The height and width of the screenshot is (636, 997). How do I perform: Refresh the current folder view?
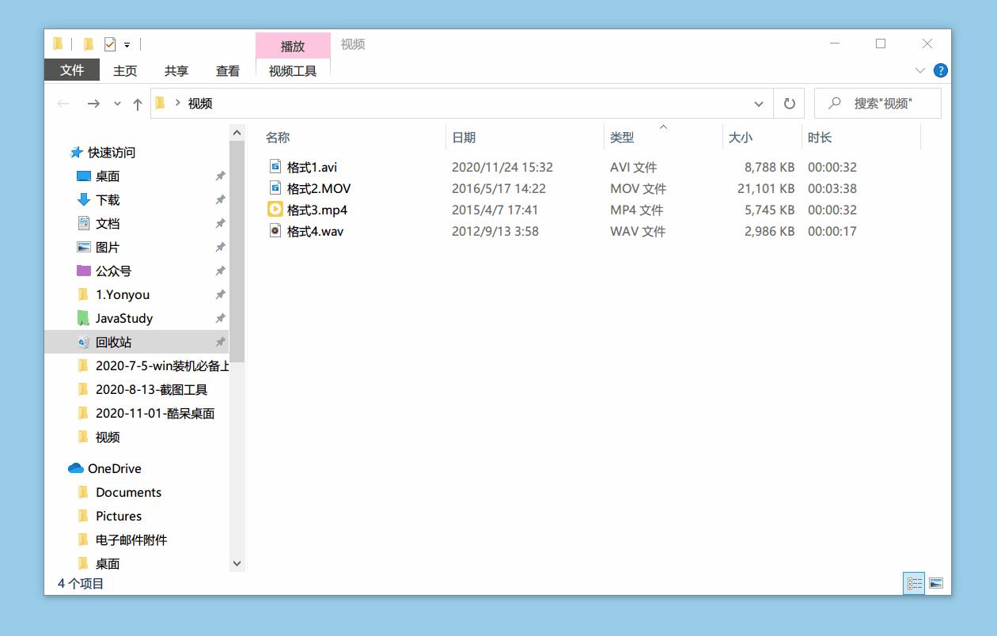[789, 103]
